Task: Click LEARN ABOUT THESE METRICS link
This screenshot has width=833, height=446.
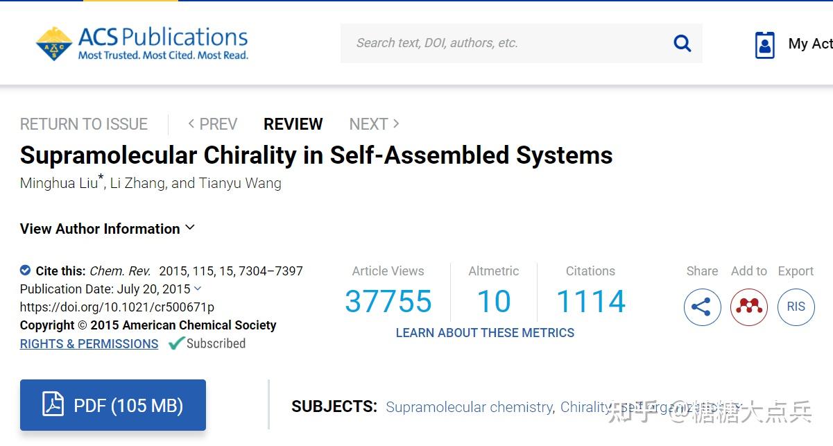Action: click(485, 333)
